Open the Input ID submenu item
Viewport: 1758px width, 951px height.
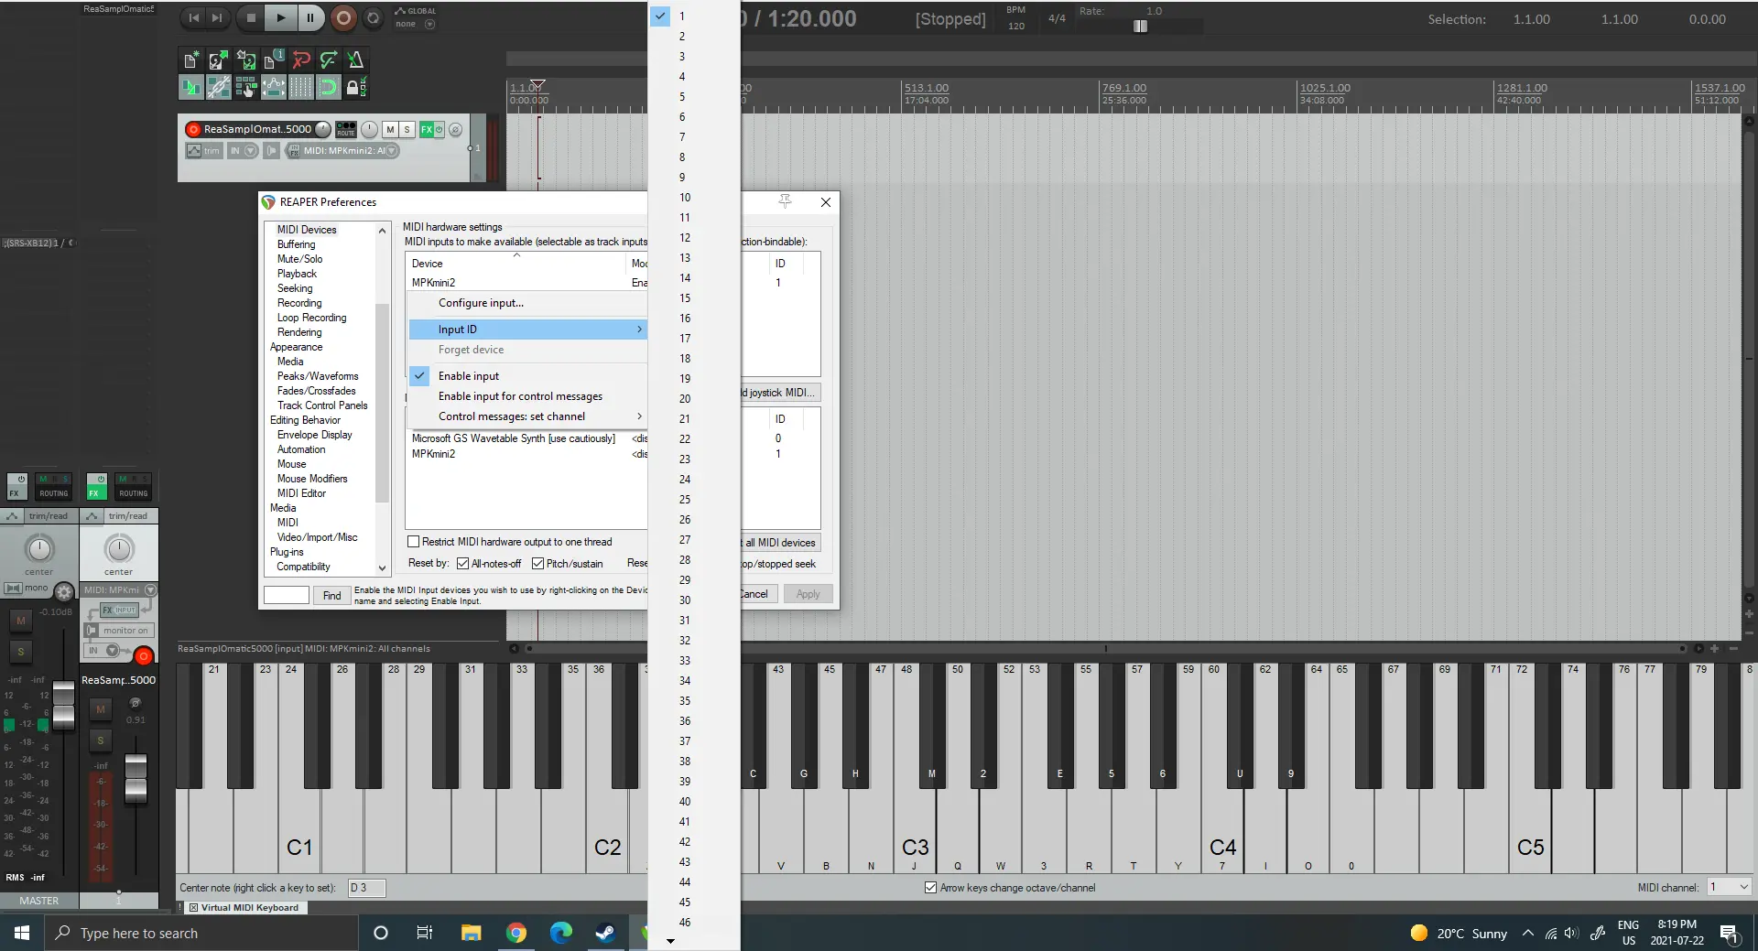[527, 330]
